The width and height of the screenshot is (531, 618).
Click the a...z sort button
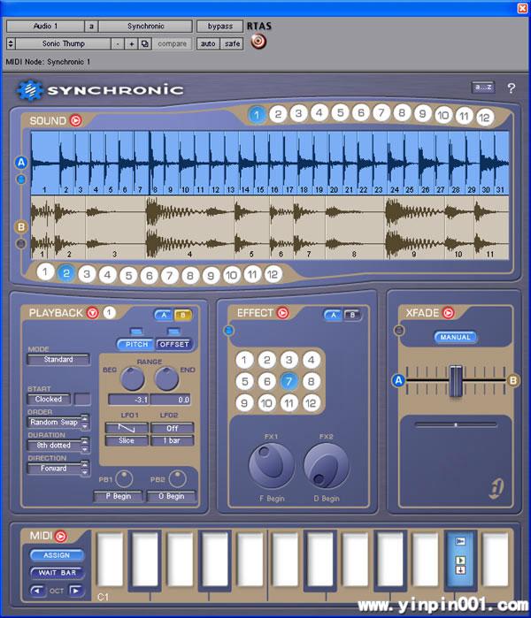483,88
